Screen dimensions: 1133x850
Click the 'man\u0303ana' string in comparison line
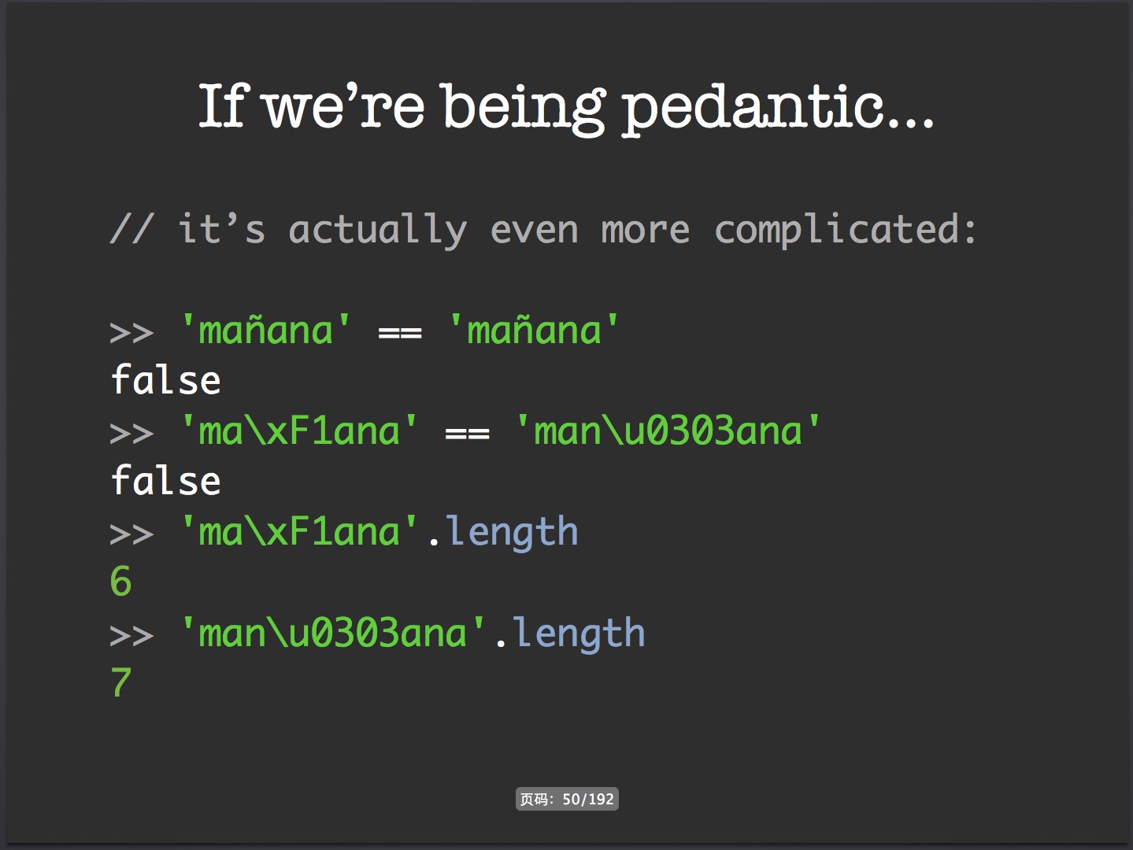coord(668,431)
